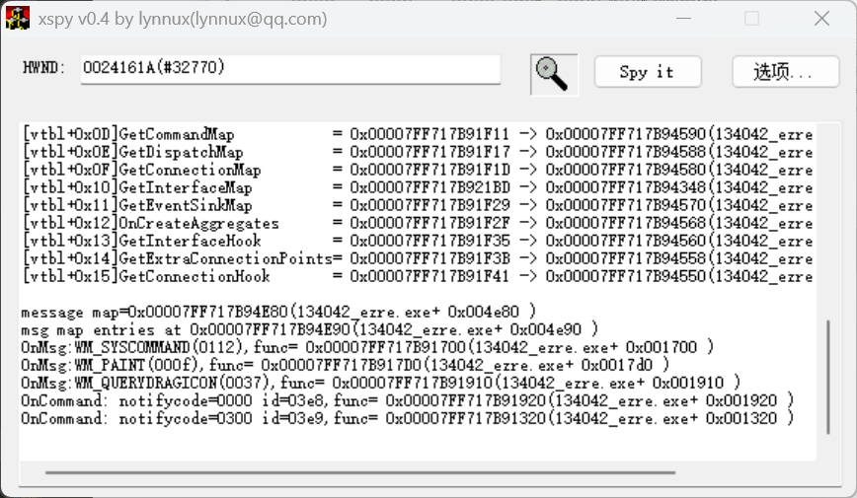Click the OnCommand id=03e8 entry
The width and height of the screenshot is (857, 498).
405,400
